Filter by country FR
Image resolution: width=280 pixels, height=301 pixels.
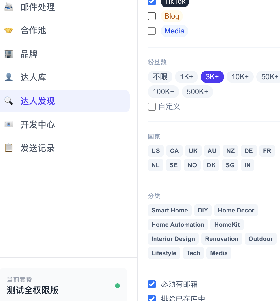[x=267, y=151]
